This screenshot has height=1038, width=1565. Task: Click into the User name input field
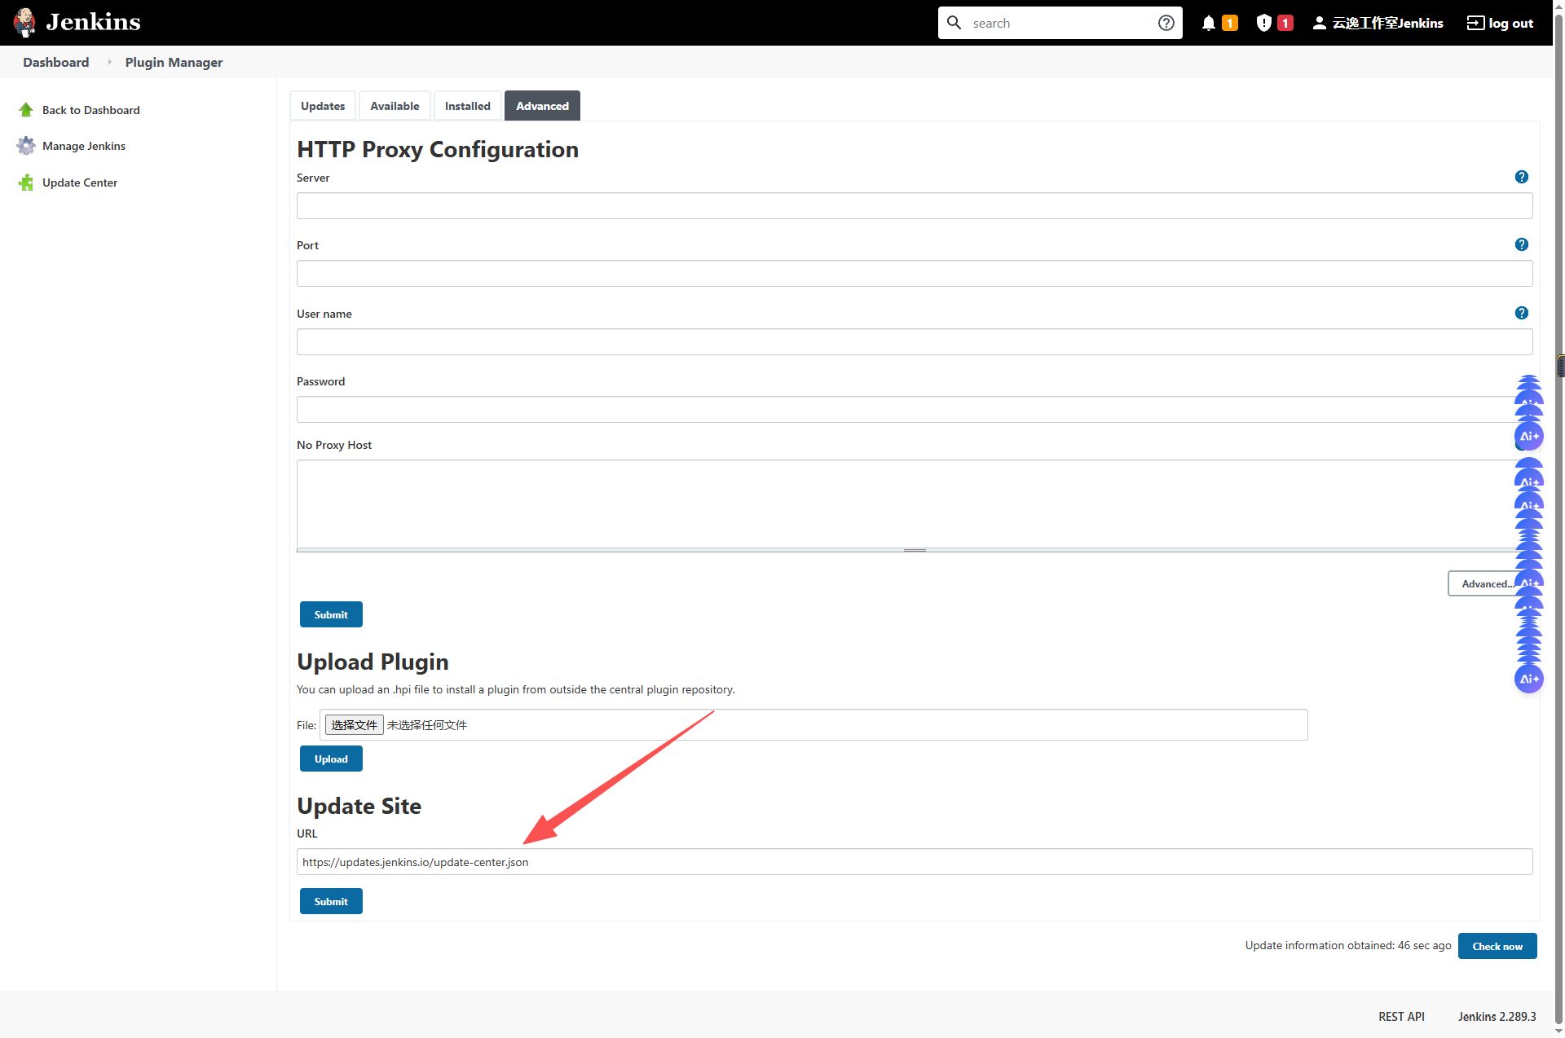point(915,342)
